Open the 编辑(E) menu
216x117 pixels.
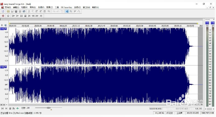click(16, 7)
